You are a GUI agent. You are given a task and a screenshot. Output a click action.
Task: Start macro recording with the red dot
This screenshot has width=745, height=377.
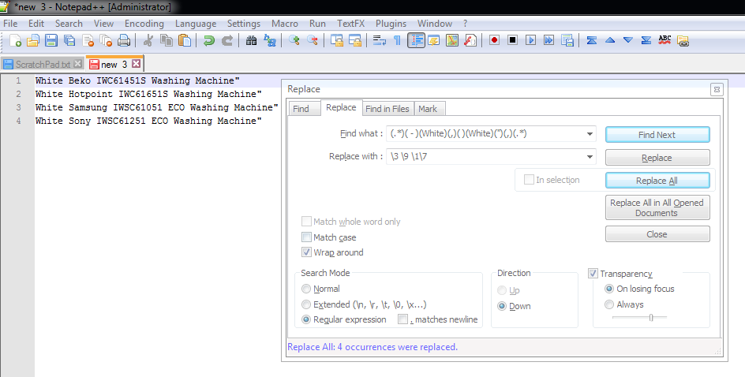point(494,40)
